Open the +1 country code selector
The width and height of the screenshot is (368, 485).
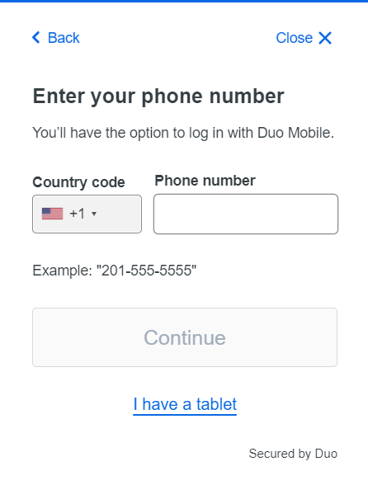(x=87, y=214)
